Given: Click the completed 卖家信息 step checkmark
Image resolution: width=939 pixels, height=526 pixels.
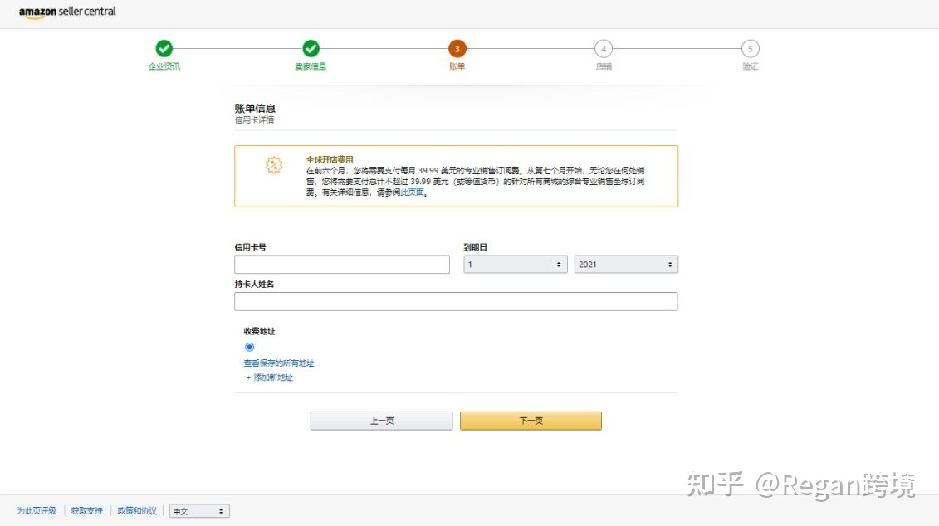Looking at the screenshot, I should [310, 48].
